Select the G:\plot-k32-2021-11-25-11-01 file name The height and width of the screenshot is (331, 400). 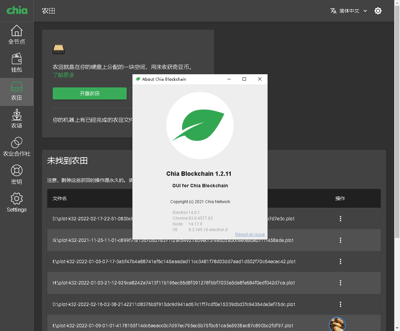173,240
